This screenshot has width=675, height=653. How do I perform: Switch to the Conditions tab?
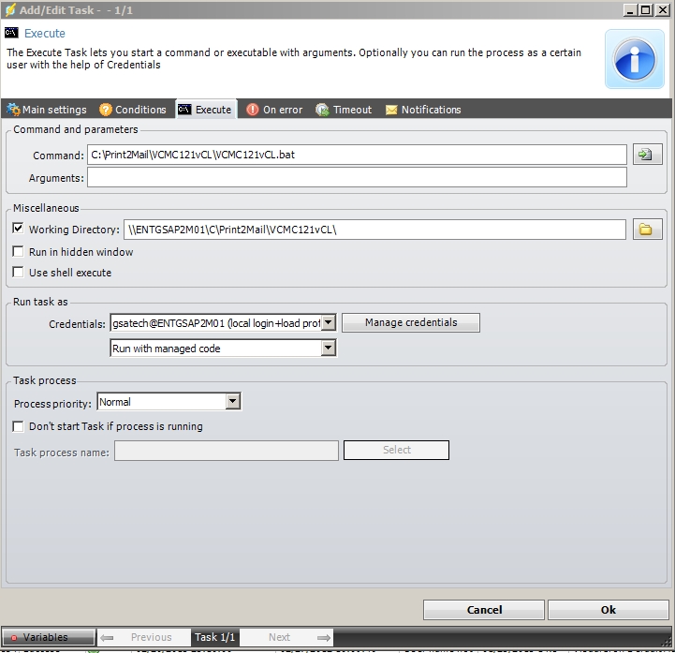pos(133,110)
